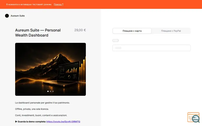Select the first carousel dot

tap(48, 91)
